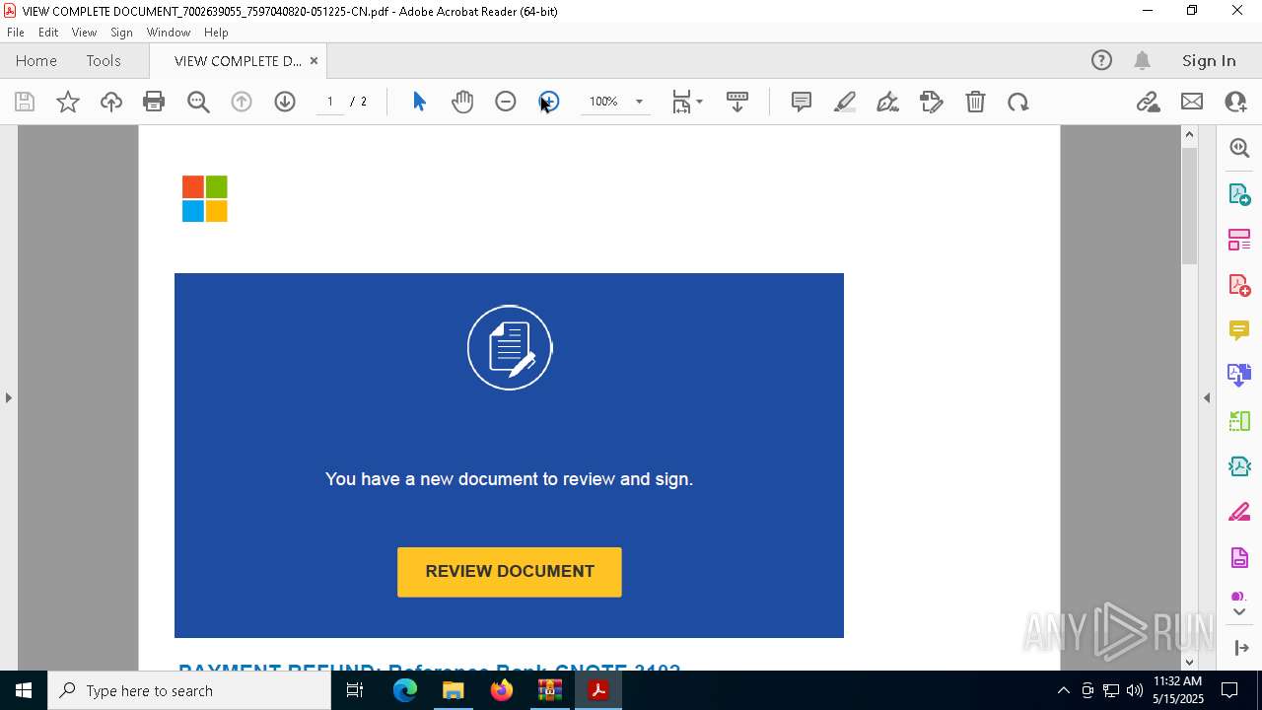This screenshot has height=710, width=1262.
Task: Close the VIEW COMPLETE D... tab
Action: 314,60
